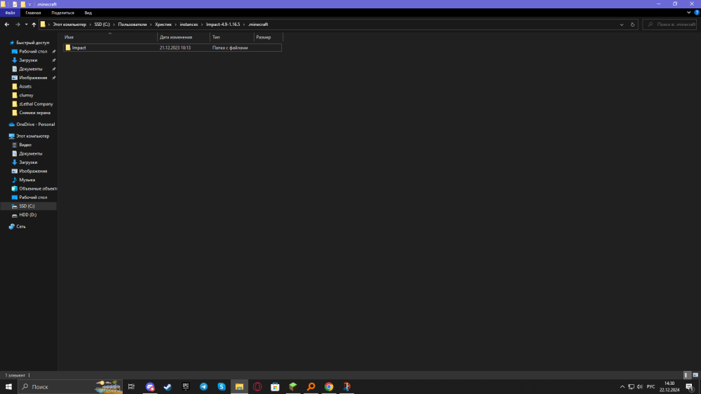Screen dimensions: 701x394
Task: Open Skype from the taskbar
Action: click(222, 387)
